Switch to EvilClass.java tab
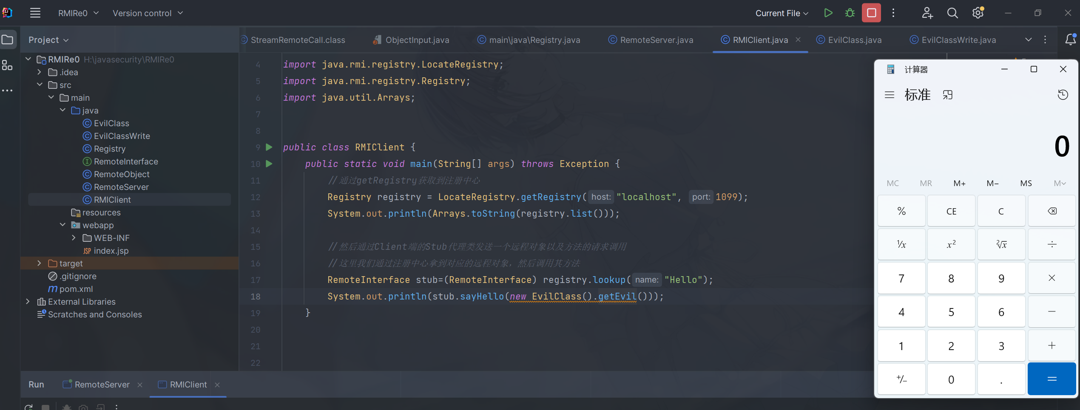 (849, 40)
